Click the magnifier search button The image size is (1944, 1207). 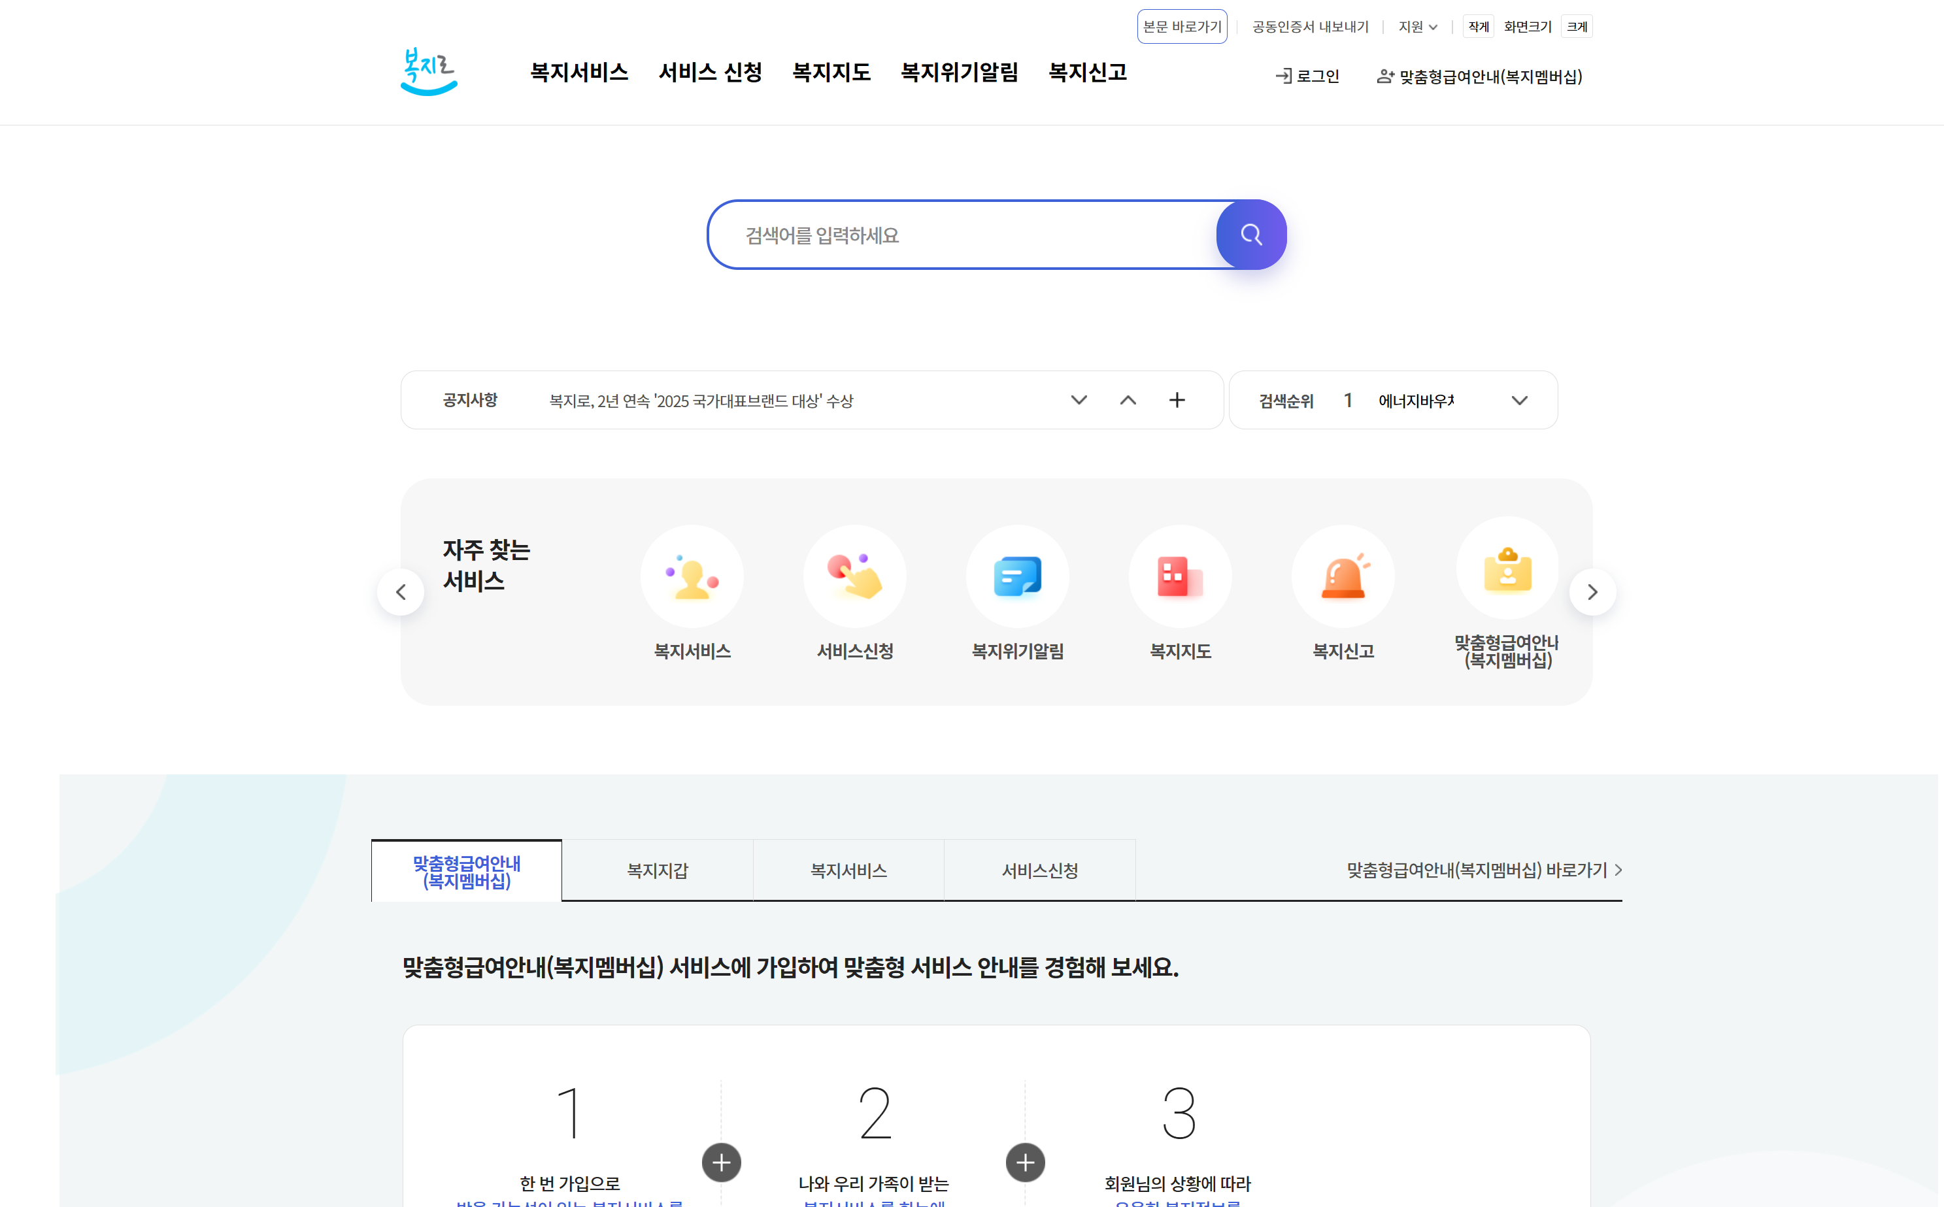point(1250,235)
